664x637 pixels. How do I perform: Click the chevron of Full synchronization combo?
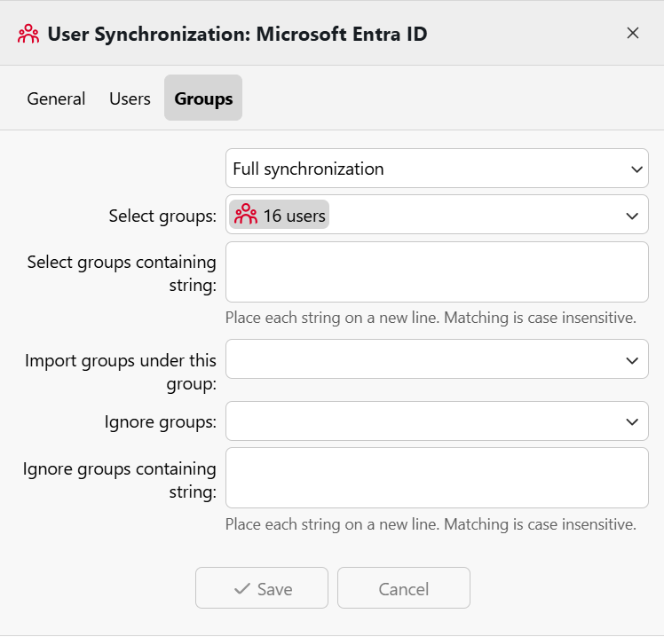(x=636, y=169)
